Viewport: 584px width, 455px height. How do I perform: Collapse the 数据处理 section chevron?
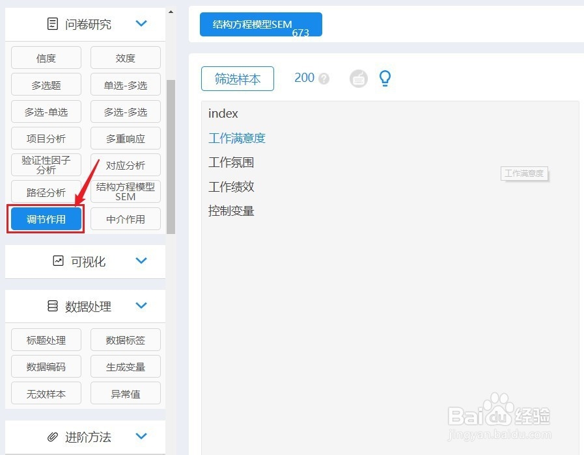(x=141, y=305)
